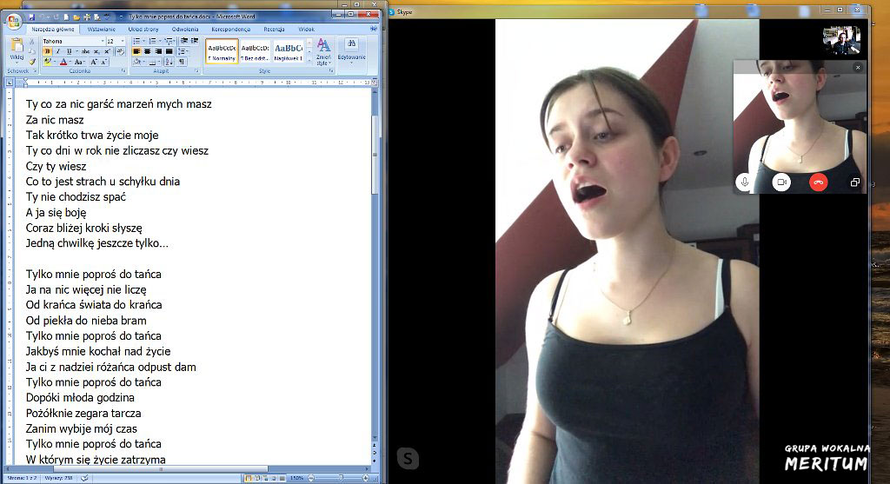Turn off video camera in Skype

781,182
